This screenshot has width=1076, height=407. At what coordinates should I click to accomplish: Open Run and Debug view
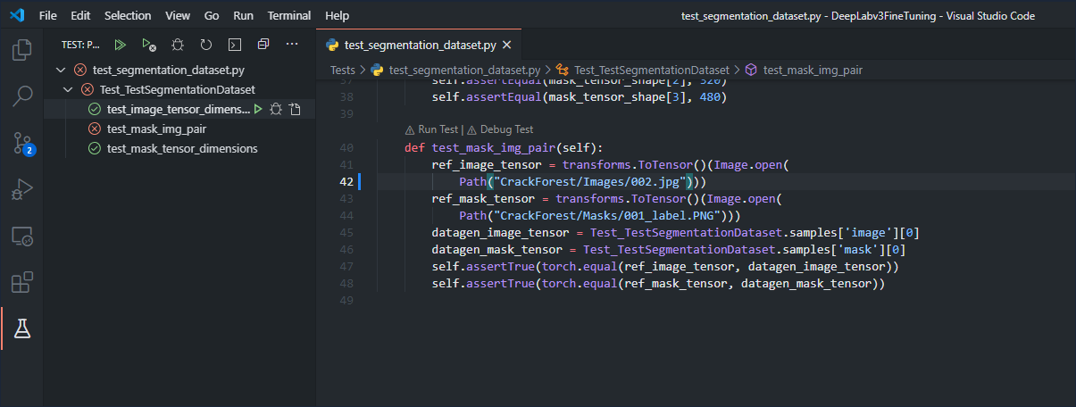pyautogui.click(x=22, y=189)
